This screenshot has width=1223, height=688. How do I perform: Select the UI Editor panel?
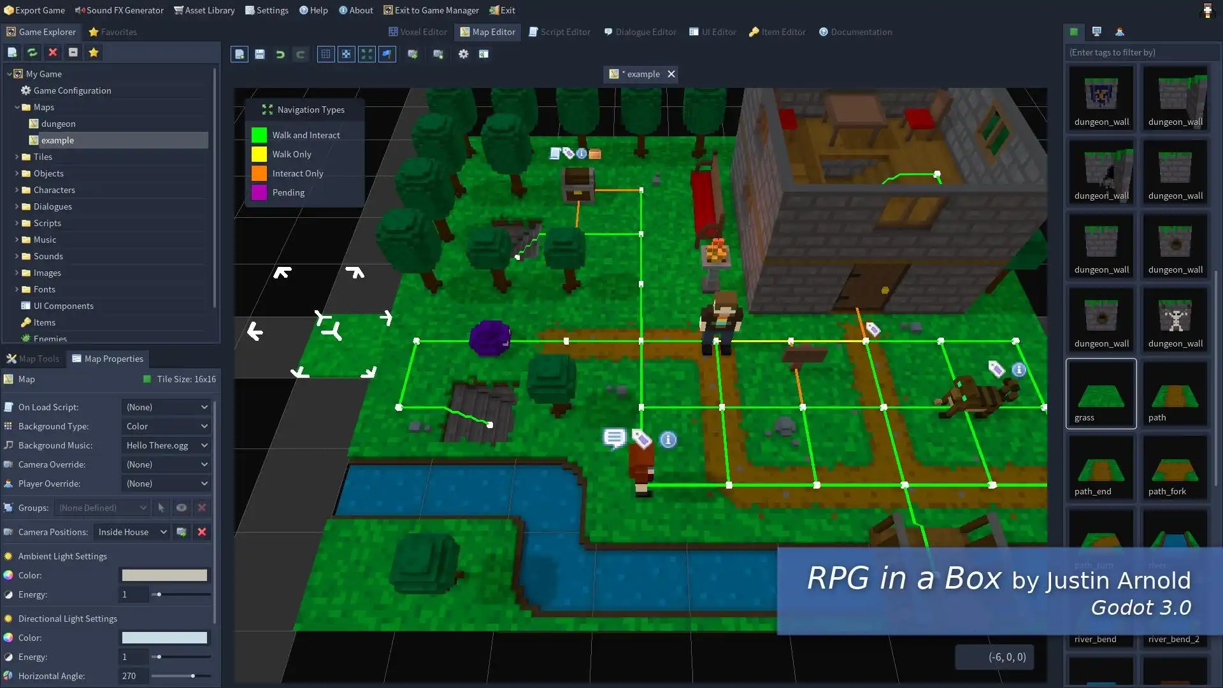(x=712, y=32)
